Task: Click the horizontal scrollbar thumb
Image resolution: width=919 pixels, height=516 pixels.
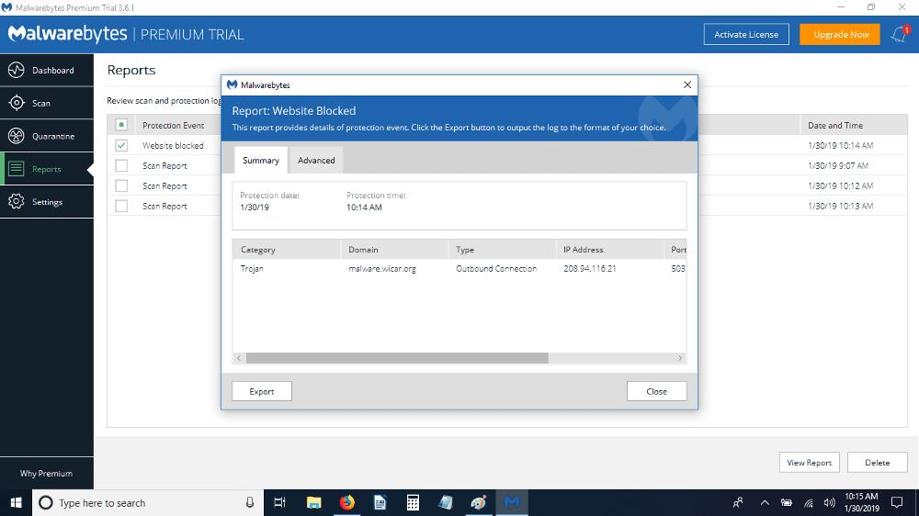Action: click(x=397, y=358)
